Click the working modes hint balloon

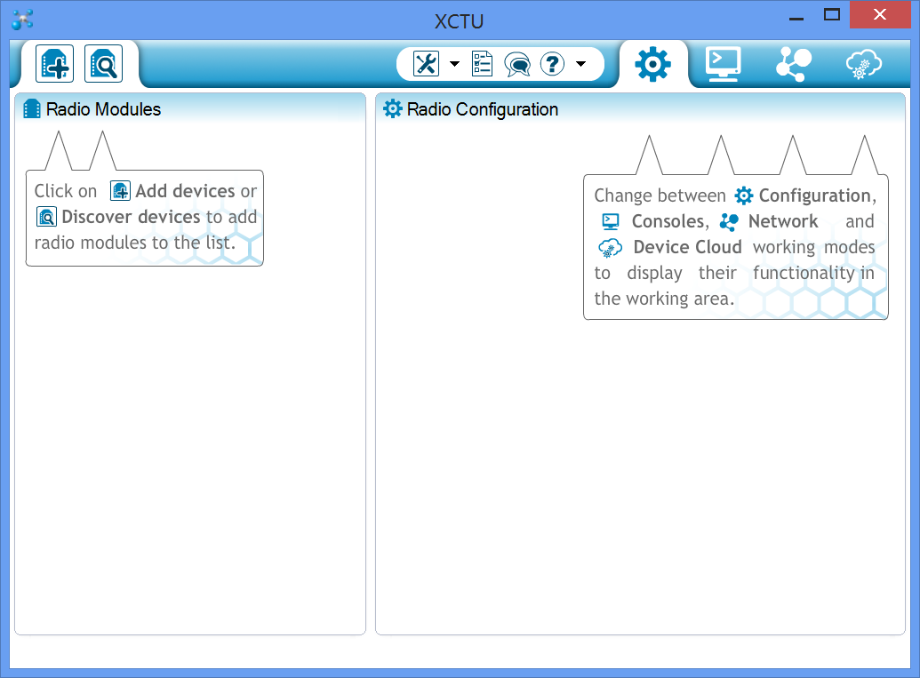point(735,247)
